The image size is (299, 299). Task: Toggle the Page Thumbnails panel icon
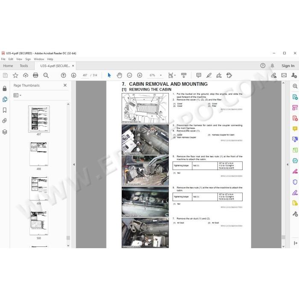click(5, 99)
